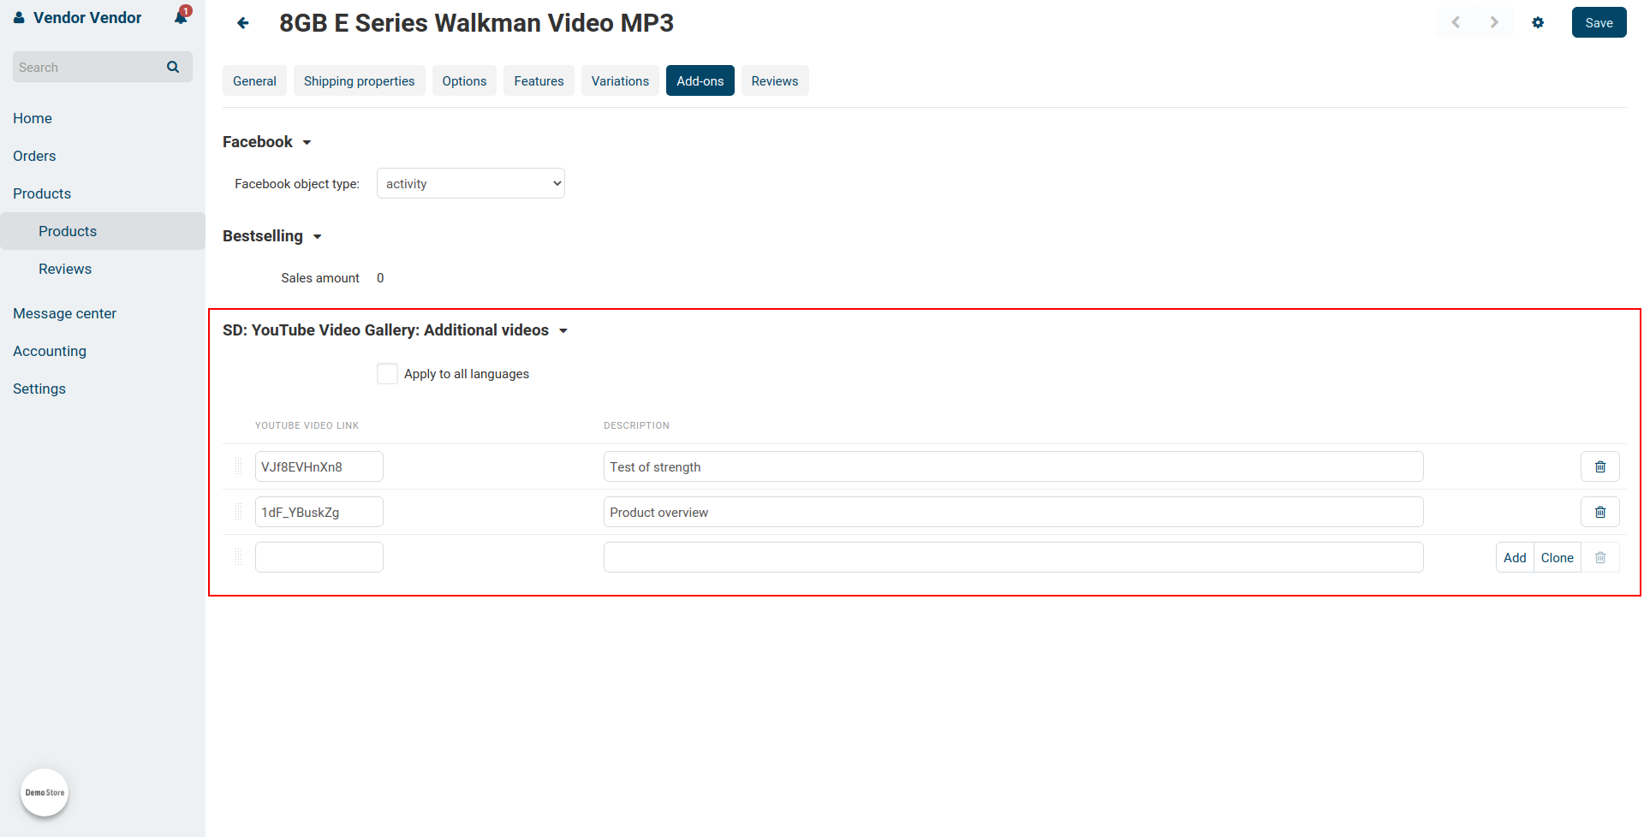
Task: Click the empty description field
Action: (1013, 557)
